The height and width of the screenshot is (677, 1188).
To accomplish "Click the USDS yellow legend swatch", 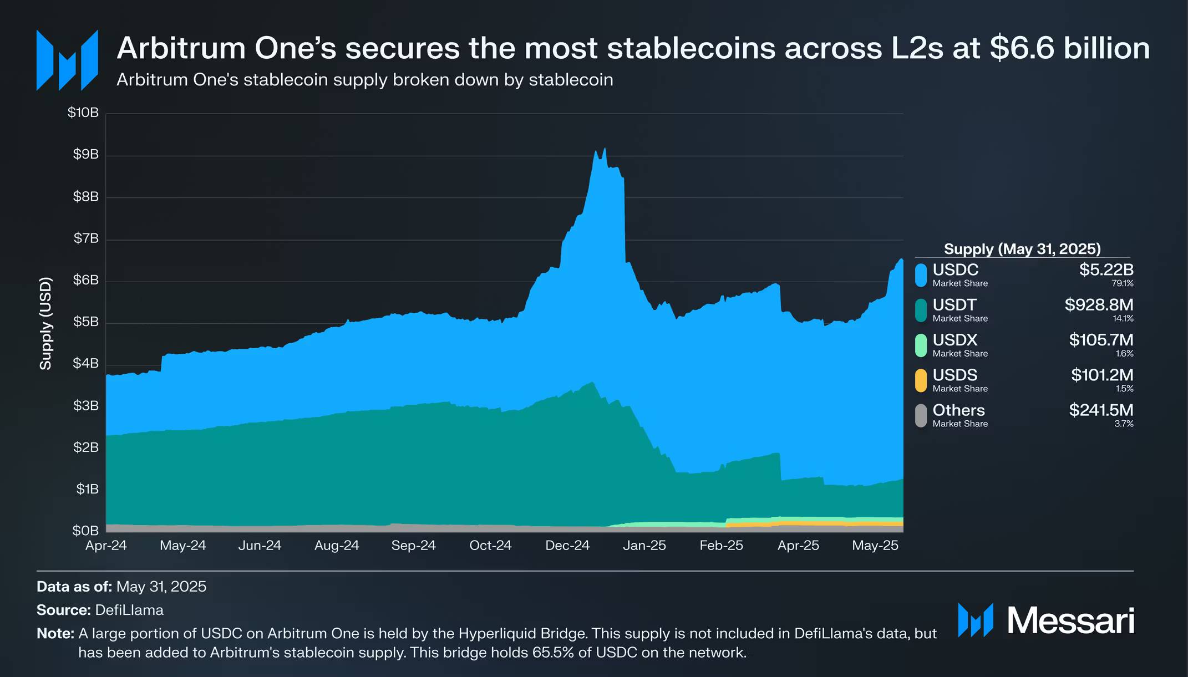I will [921, 380].
